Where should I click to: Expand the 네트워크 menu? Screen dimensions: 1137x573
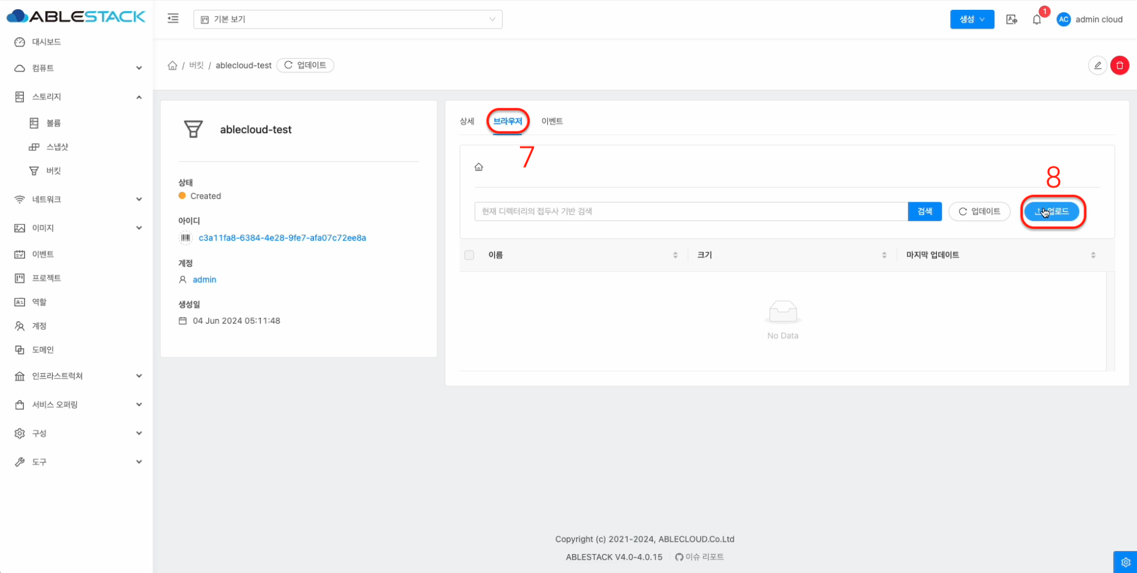pyautogui.click(x=76, y=199)
